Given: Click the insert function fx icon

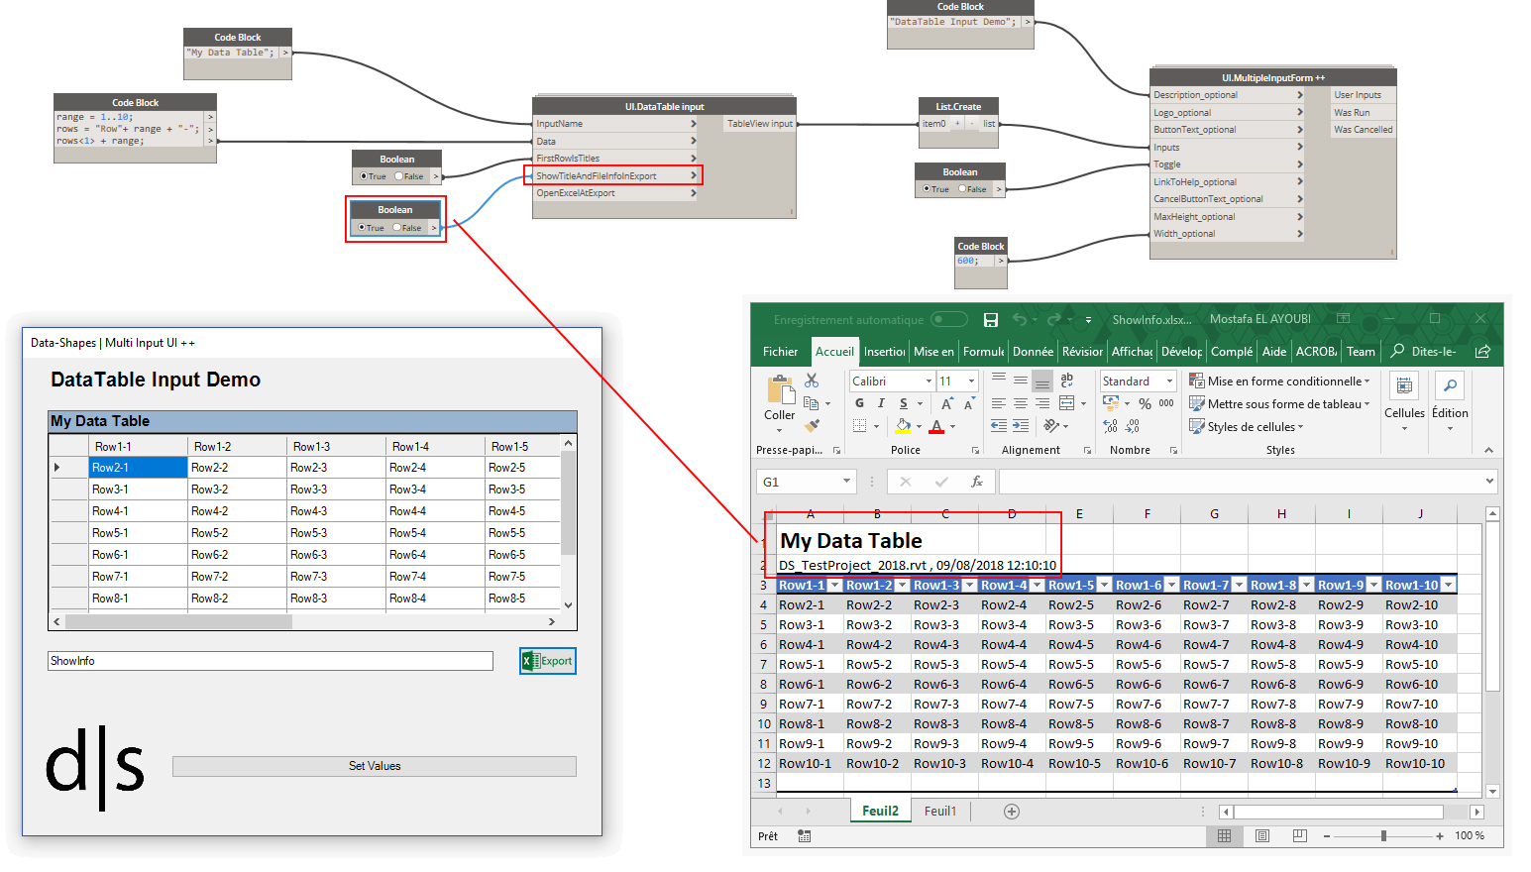Looking at the screenshot, I should [x=976, y=482].
